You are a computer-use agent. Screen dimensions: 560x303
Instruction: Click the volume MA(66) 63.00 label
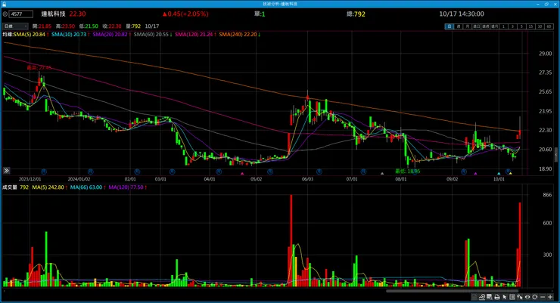tap(86, 187)
